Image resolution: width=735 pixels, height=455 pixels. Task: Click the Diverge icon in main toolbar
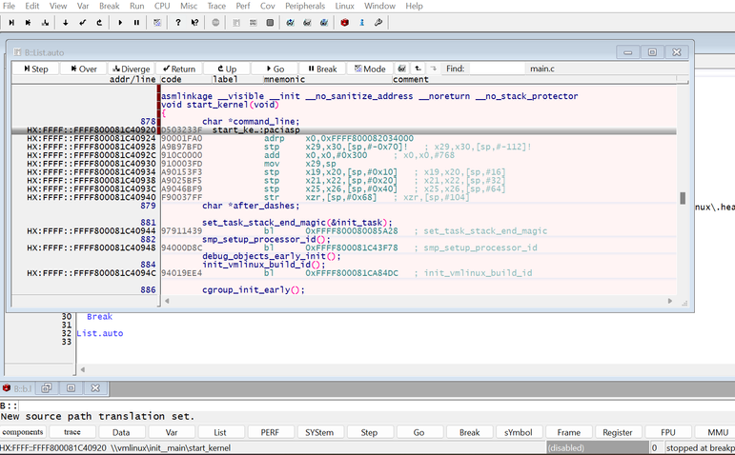45,23
